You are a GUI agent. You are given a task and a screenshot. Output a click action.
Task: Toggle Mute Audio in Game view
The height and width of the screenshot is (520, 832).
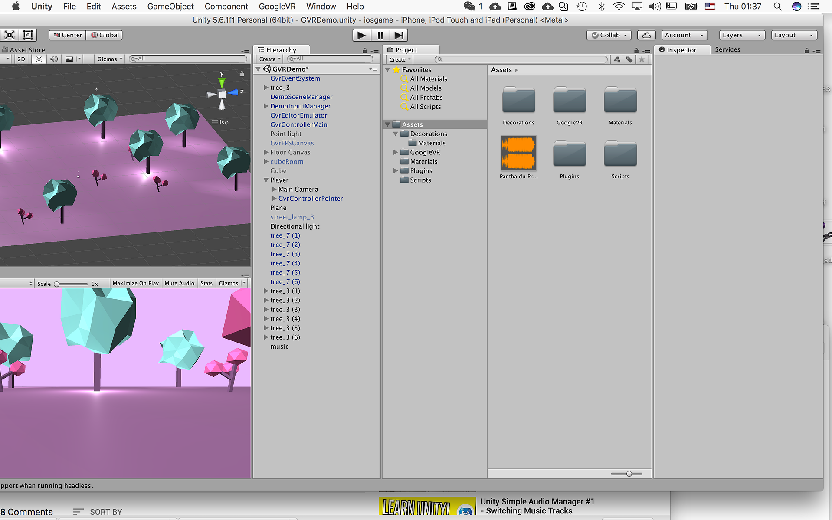click(179, 283)
